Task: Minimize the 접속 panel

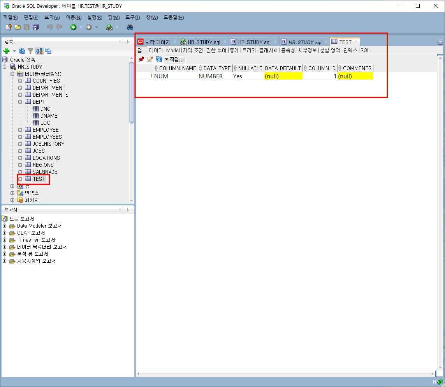Action: point(129,41)
